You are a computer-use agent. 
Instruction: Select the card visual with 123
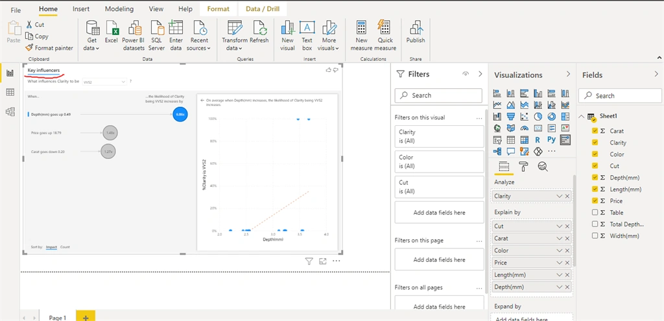(x=538, y=128)
